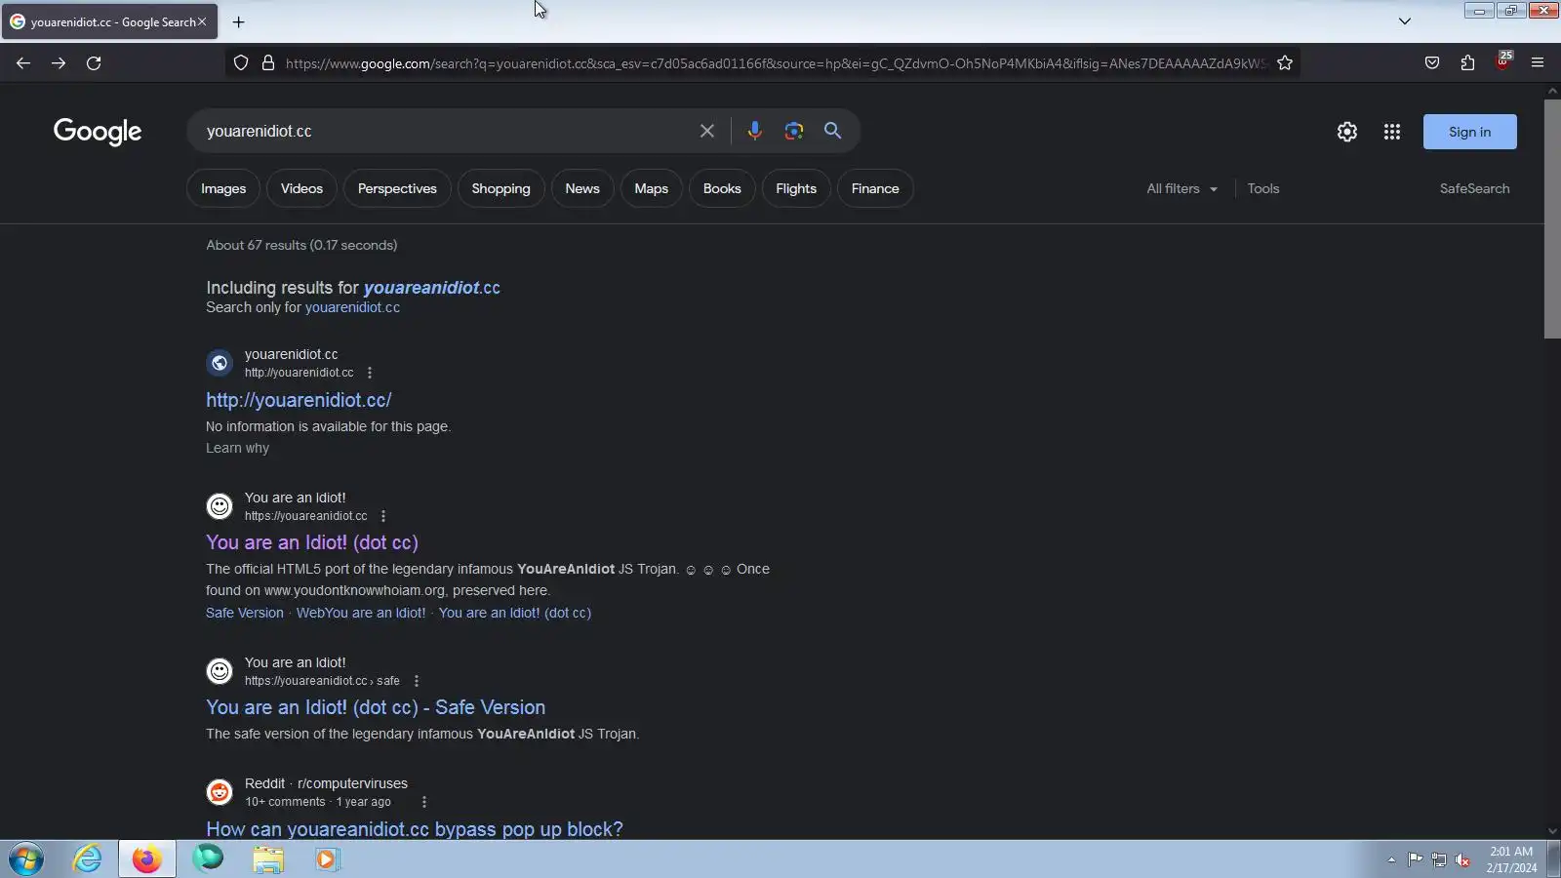1561x878 pixels.
Task: Open the volume control in the tray
Action: pyautogui.click(x=1462, y=859)
